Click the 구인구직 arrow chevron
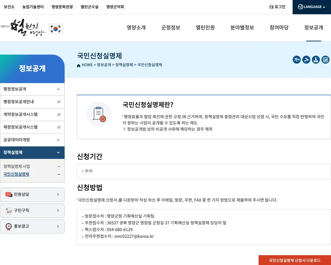The image size is (331, 265). (58, 210)
